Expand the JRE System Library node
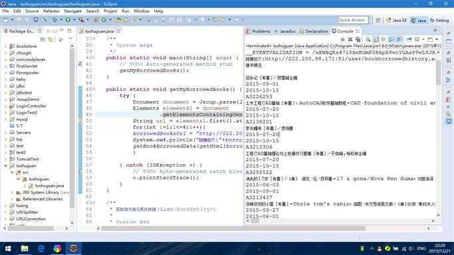Viewport: 454px width, 255px height. 12,193
